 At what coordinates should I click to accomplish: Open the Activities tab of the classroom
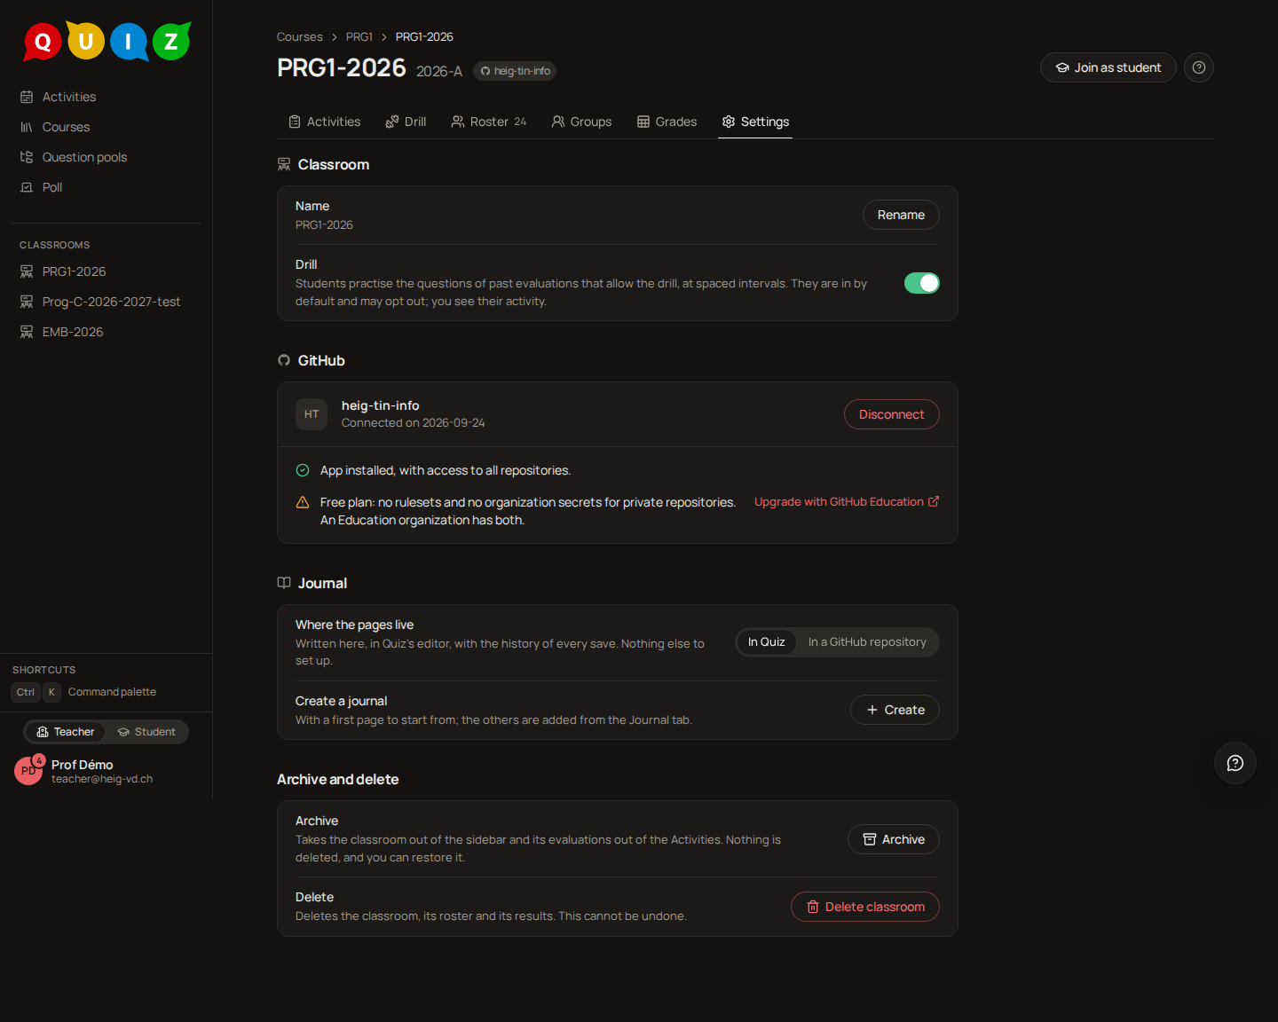coord(325,122)
